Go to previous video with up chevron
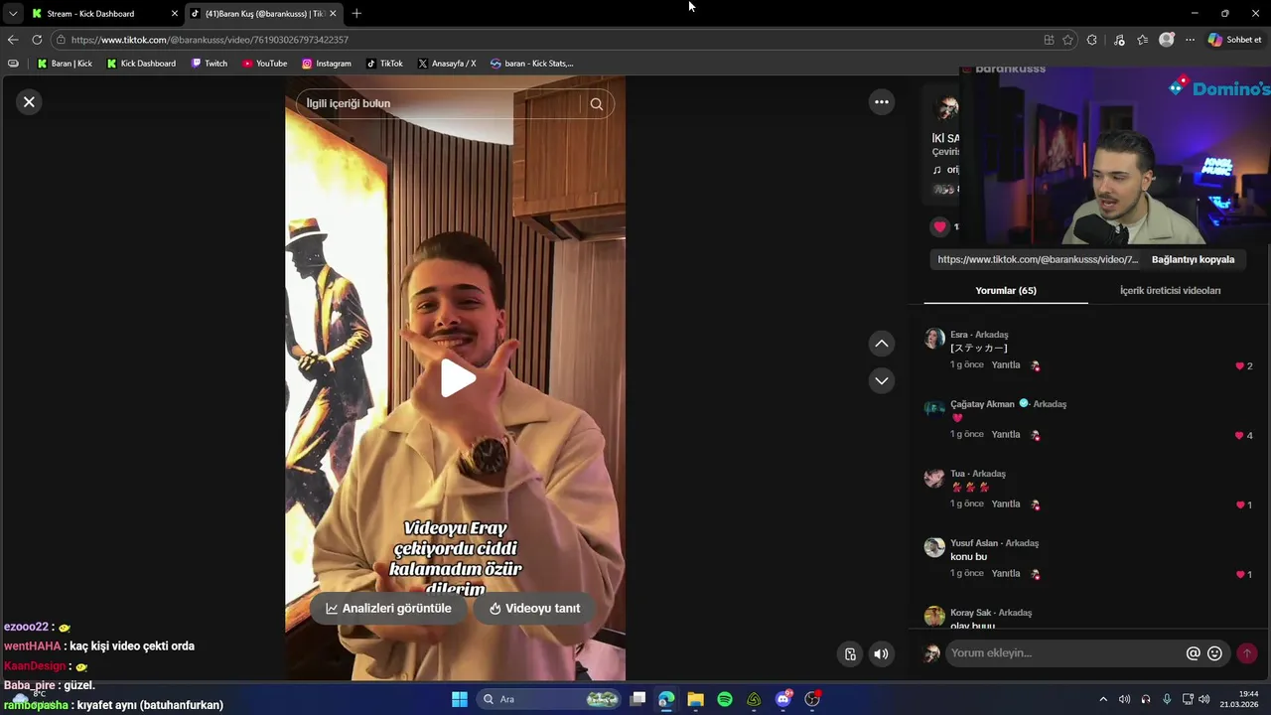This screenshot has height=715, width=1271. tap(881, 343)
